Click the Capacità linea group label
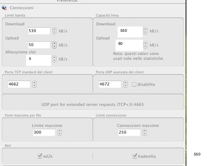The width and height of the screenshot is (207, 166). tap(107, 15)
